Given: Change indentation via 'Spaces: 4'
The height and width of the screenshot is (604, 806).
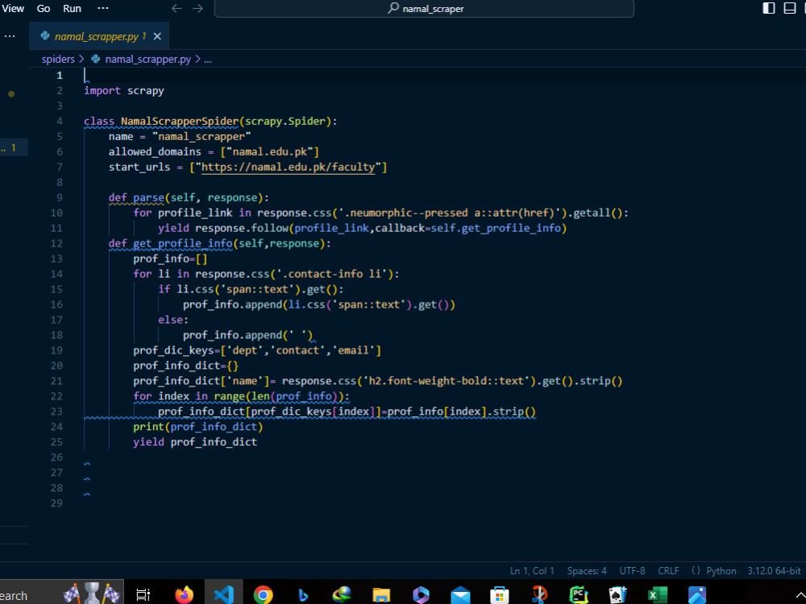Looking at the screenshot, I should tap(587, 571).
